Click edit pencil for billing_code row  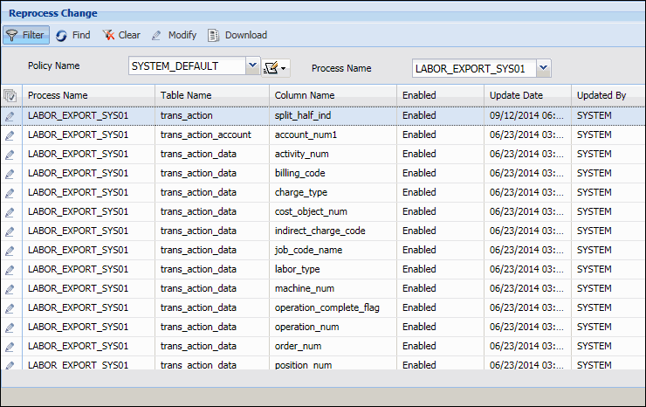pos(10,173)
